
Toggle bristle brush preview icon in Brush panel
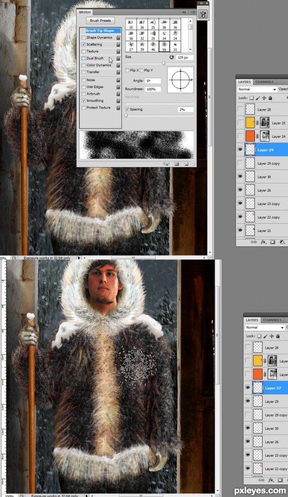[167, 164]
